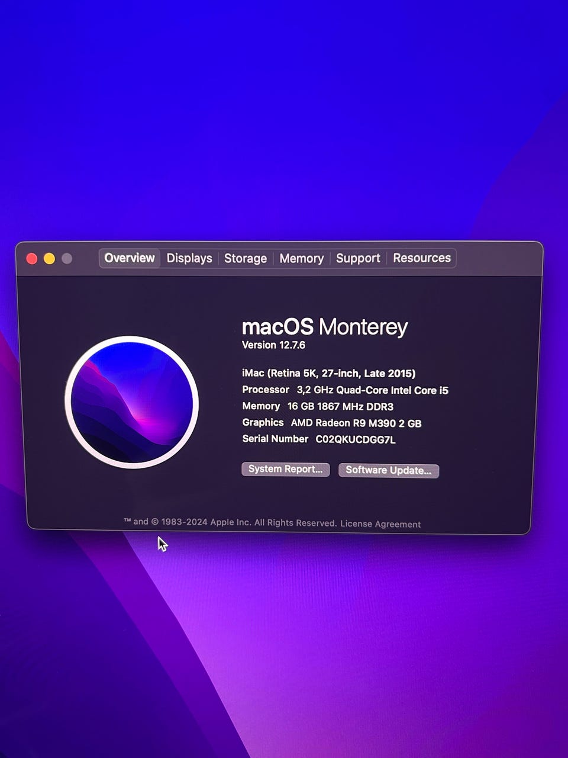Minimize window with the yellow button
This screenshot has height=758, width=568.
(50, 259)
